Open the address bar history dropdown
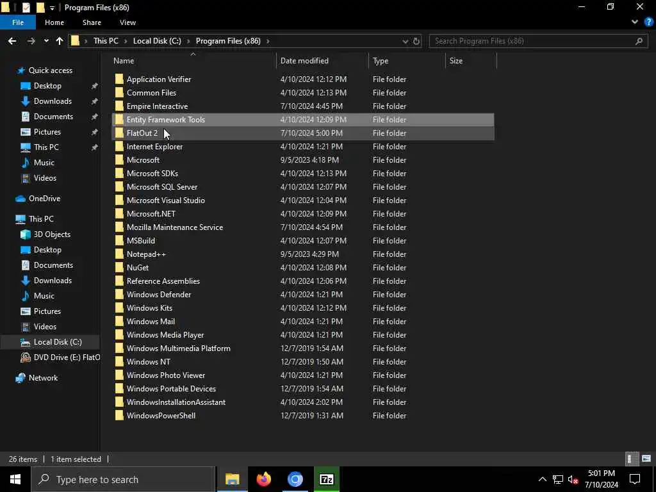Image resolution: width=656 pixels, height=492 pixels. (x=405, y=41)
